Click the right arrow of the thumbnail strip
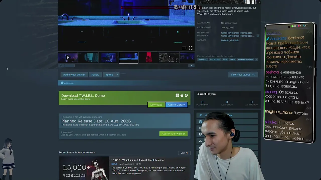Viewport: 321px width, 180px height. click(191, 65)
